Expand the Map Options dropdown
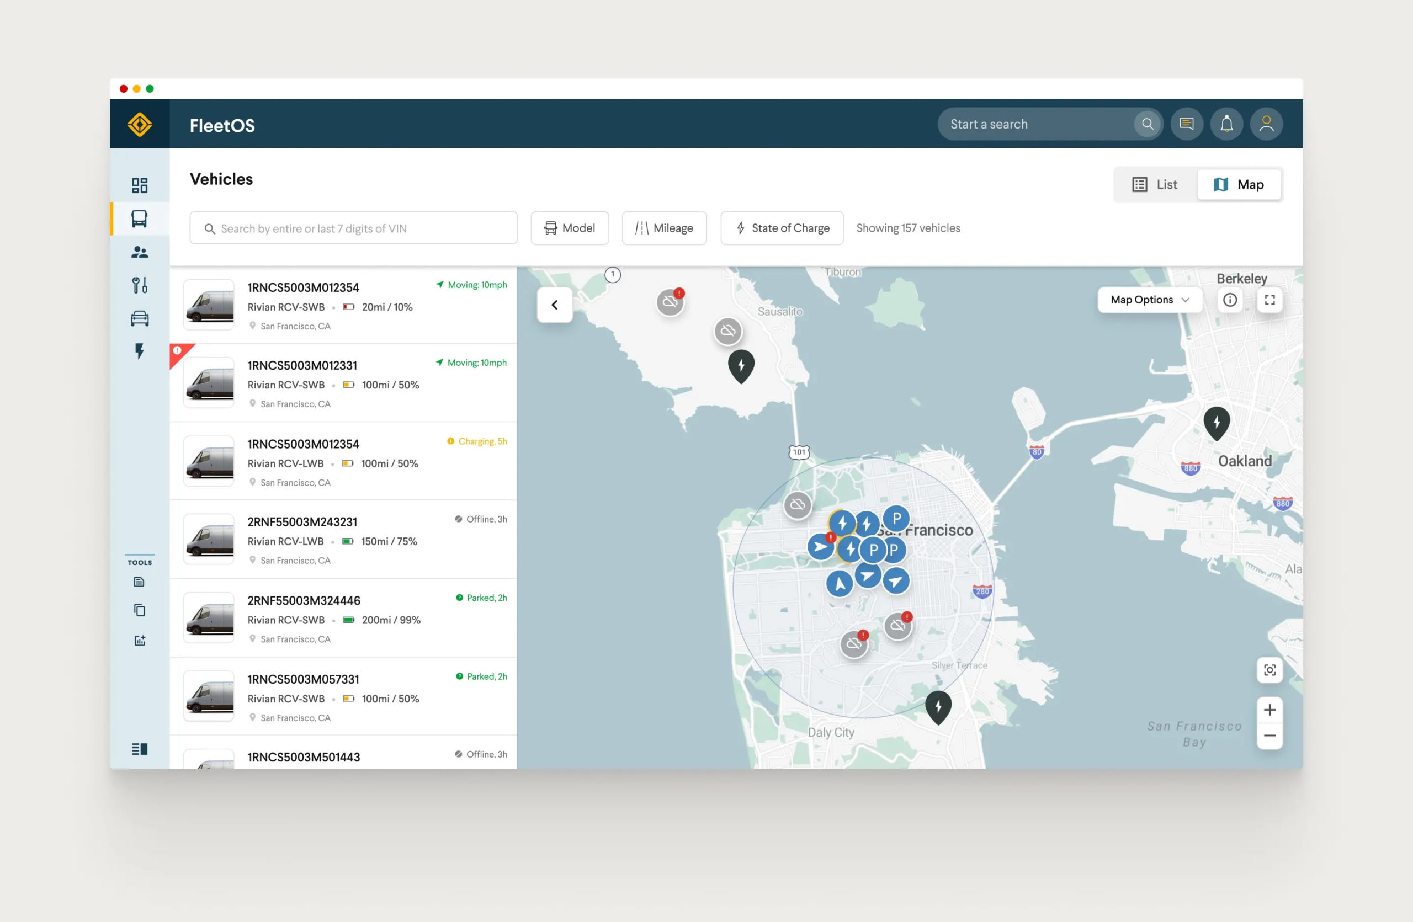Image resolution: width=1413 pixels, height=922 pixels. tap(1149, 300)
